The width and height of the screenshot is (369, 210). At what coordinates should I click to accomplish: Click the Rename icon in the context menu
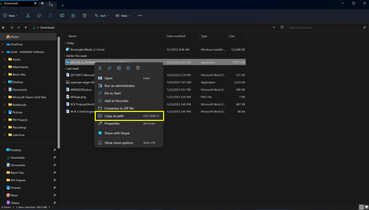(x=119, y=68)
